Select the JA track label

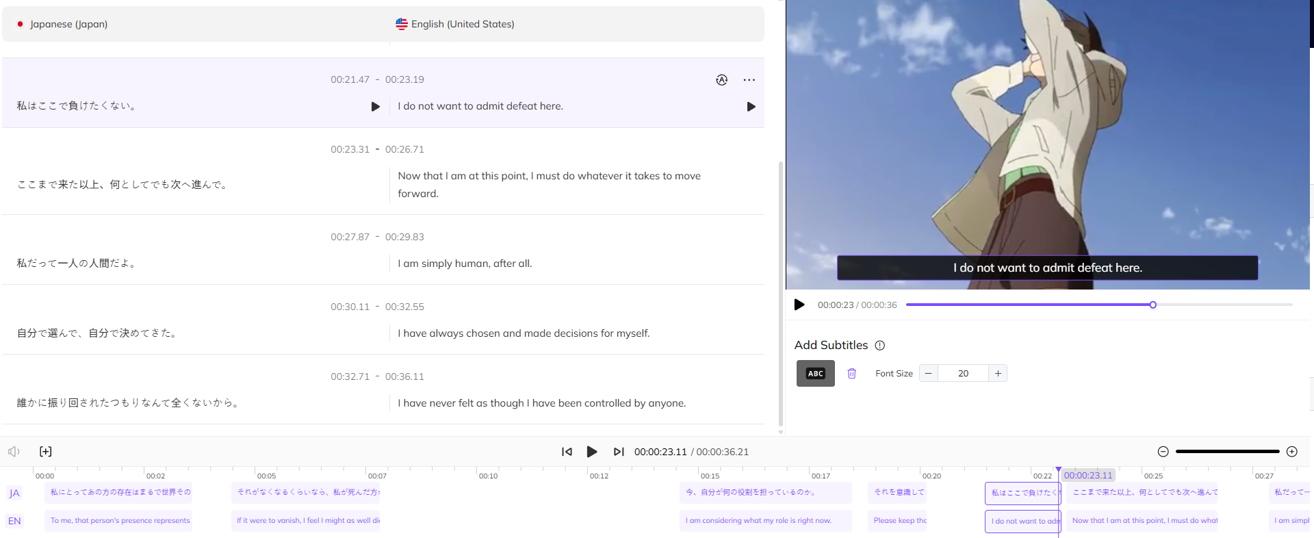pyautogui.click(x=14, y=494)
